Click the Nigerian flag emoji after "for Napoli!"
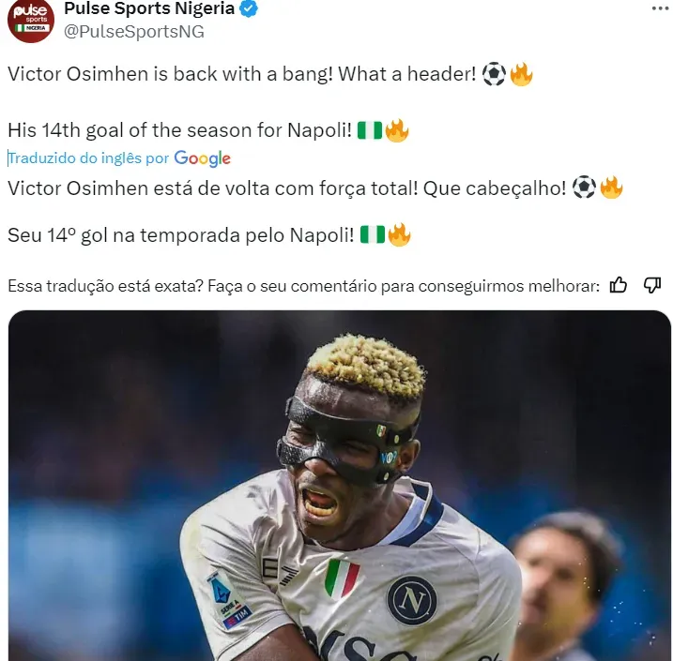 pos(370,130)
